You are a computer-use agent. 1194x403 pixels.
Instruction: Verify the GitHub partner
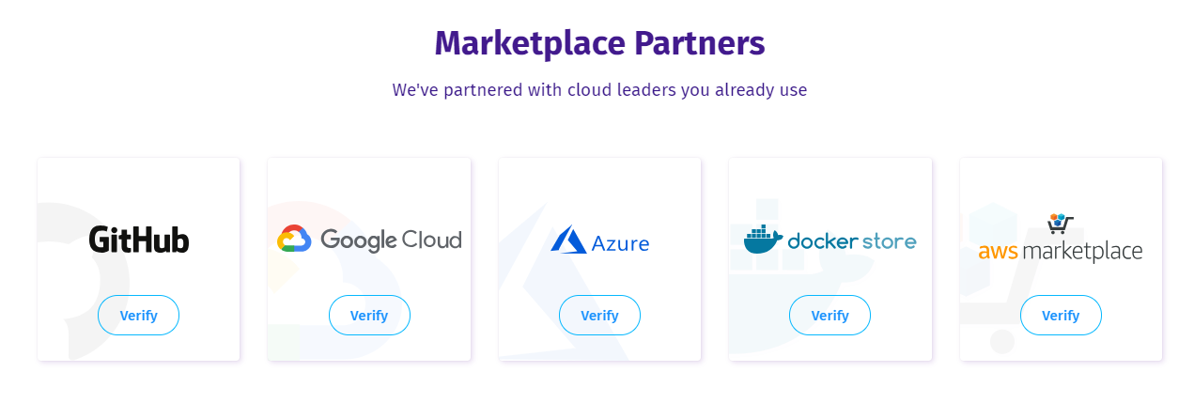click(138, 316)
